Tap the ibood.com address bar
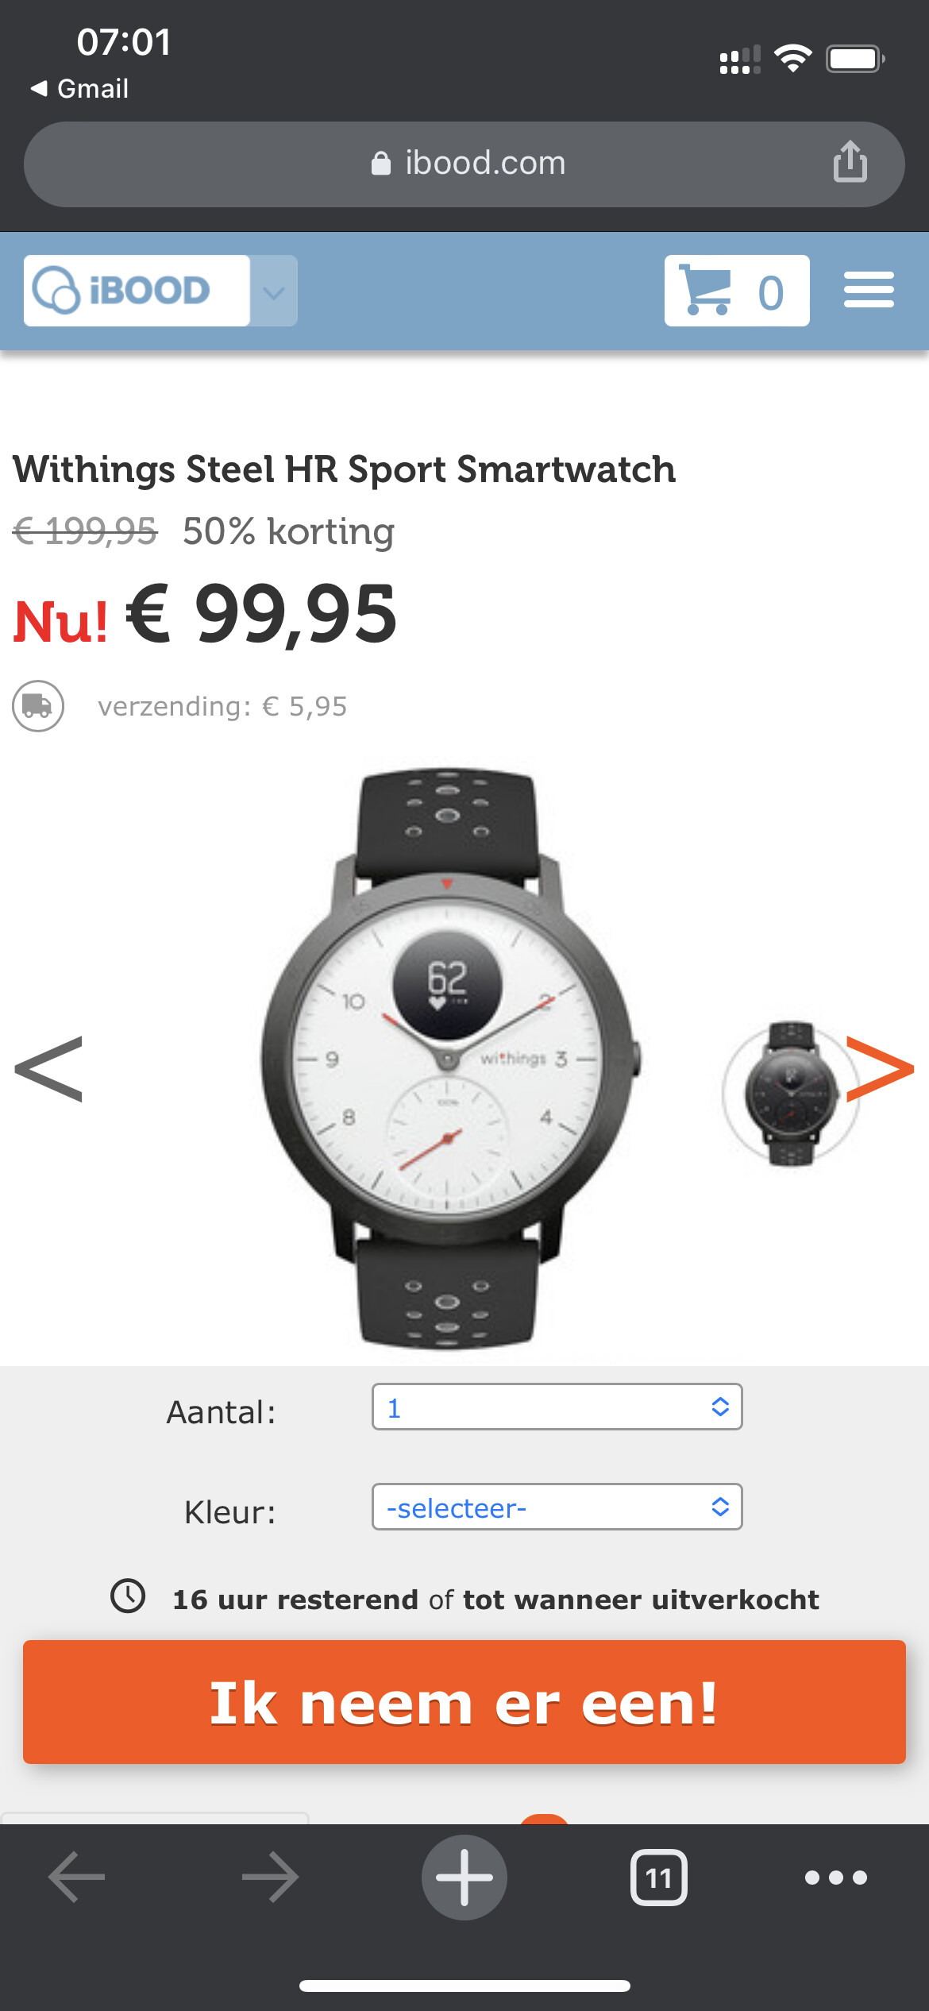Viewport: 929px width, 2011px height. (464, 164)
